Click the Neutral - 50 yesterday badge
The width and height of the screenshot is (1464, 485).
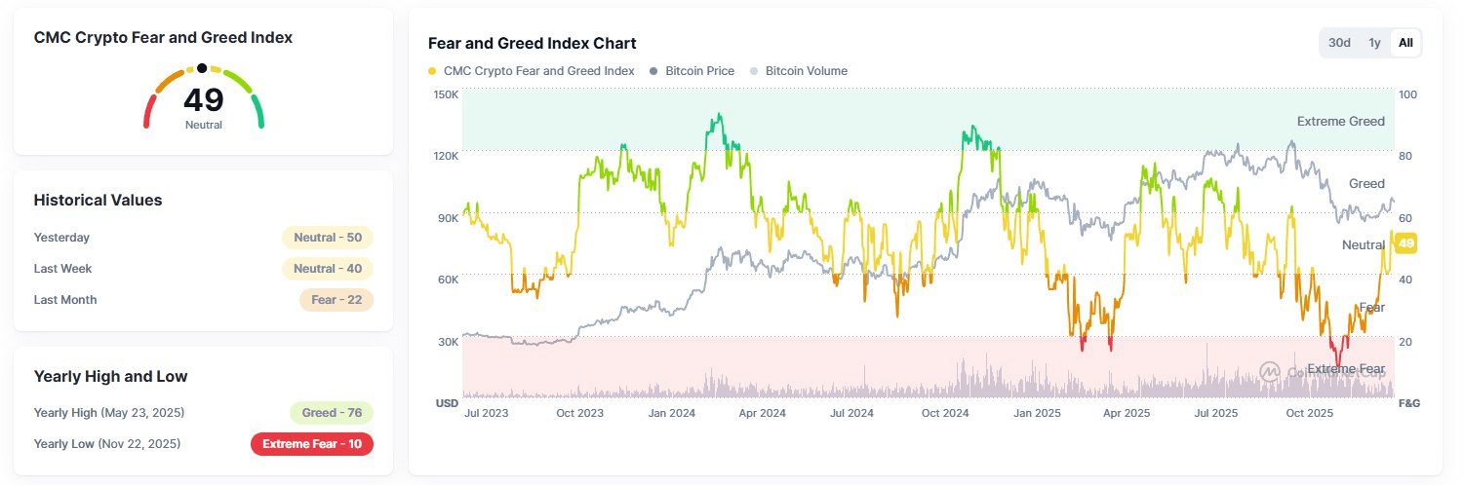point(328,238)
